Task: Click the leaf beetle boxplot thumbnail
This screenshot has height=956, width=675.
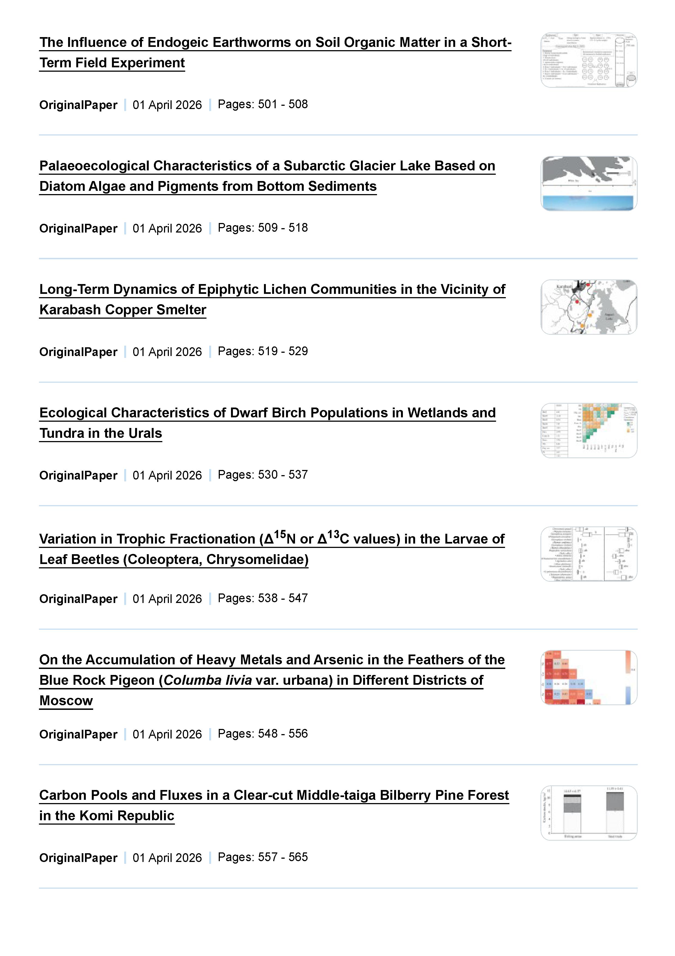Action: 588,554
